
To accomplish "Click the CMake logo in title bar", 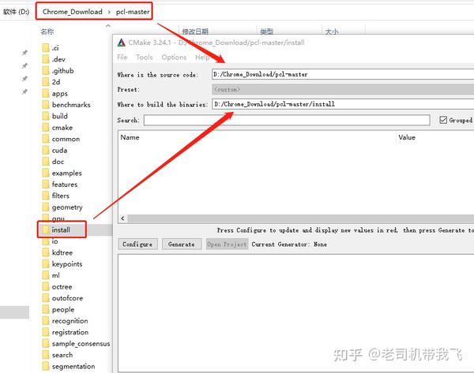I will 122,43.
